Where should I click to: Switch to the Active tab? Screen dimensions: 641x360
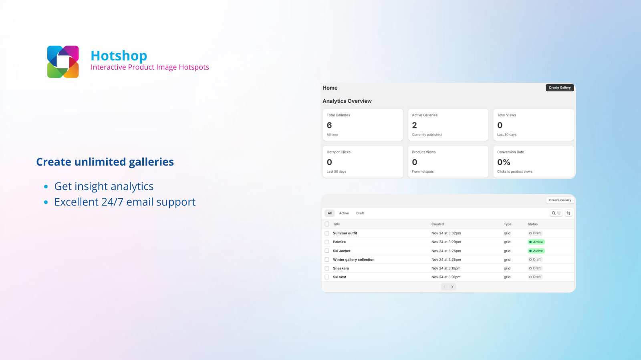tap(344, 213)
